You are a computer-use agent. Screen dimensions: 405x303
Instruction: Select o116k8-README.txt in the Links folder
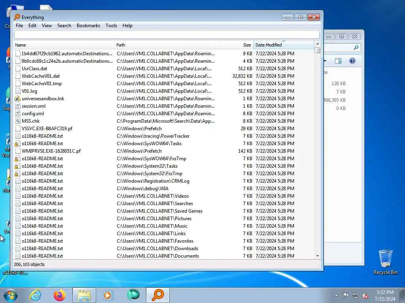pyautogui.click(x=42, y=233)
